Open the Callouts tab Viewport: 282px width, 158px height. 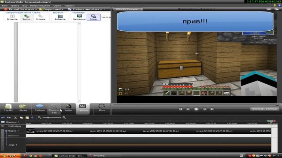[x=40, y=108]
